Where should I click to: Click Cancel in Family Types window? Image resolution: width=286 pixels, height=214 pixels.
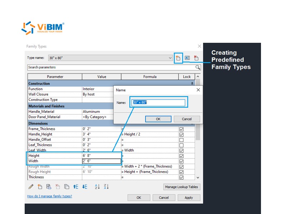[x=164, y=198]
